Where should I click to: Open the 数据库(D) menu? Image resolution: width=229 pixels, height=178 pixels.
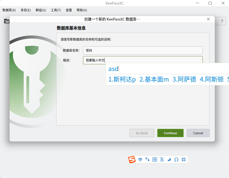pyautogui.click(x=9, y=10)
